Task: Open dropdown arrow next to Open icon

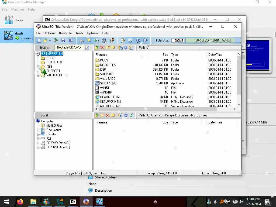Action: click(x=50, y=40)
